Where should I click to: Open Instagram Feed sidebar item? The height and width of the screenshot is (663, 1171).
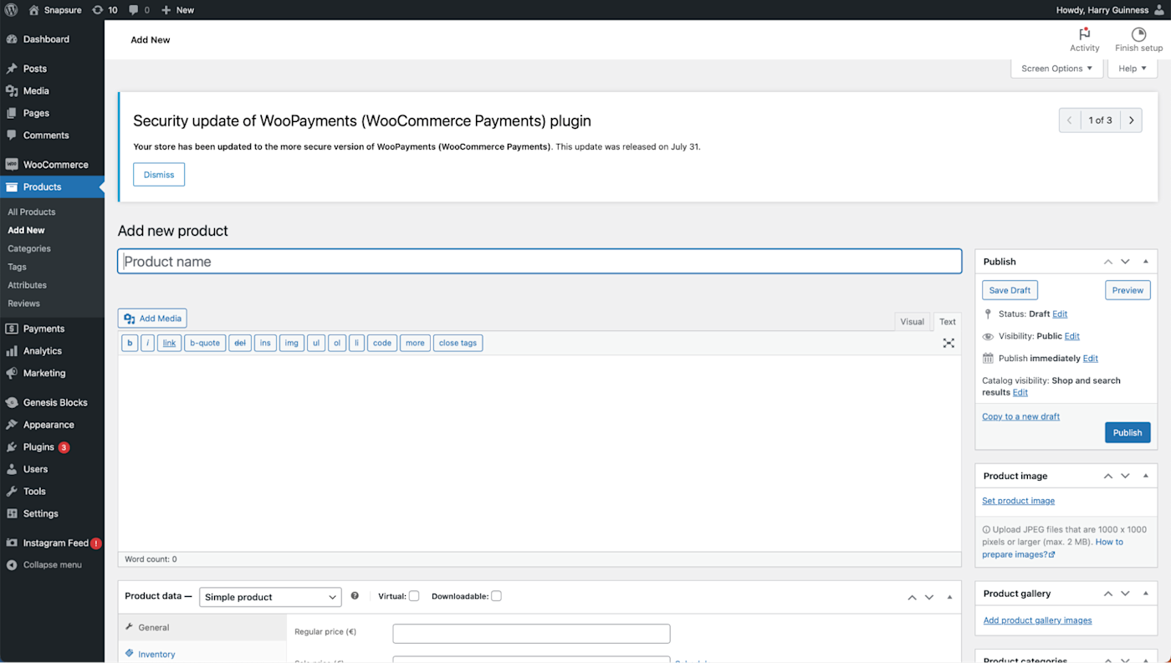(52, 543)
